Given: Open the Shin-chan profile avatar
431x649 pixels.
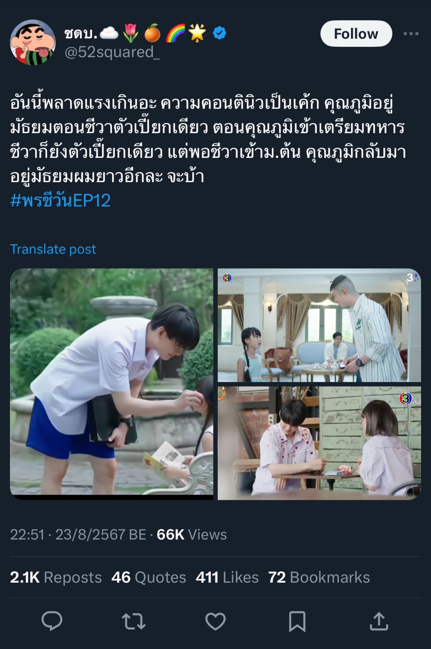Looking at the screenshot, I should coord(33,42).
